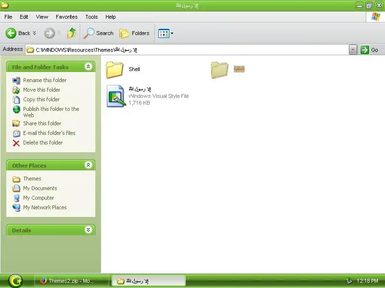The width and height of the screenshot is (385, 288).
Task: Click the Search magnifier button
Action: [99, 33]
